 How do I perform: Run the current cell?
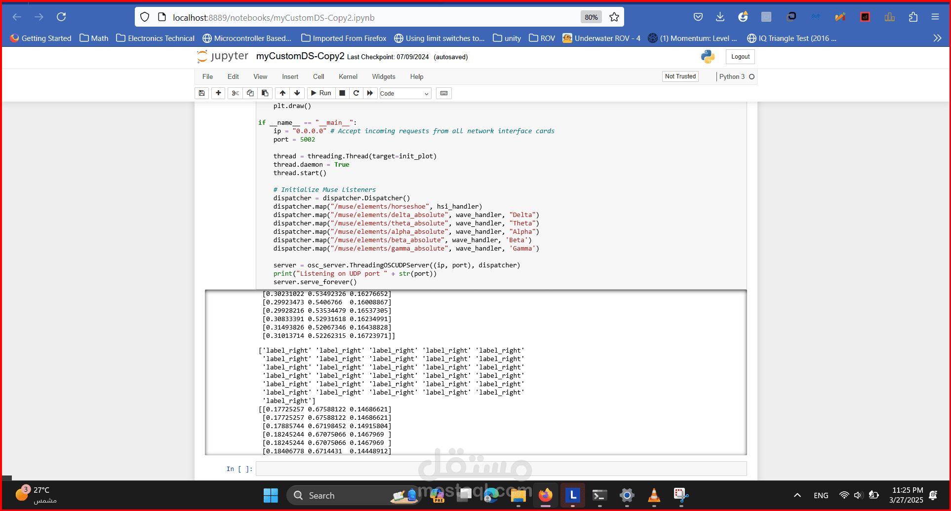[x=321, y=93]
